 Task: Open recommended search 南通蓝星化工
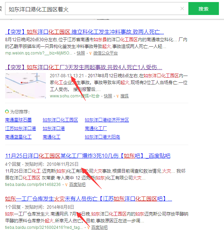pos(18,137)
